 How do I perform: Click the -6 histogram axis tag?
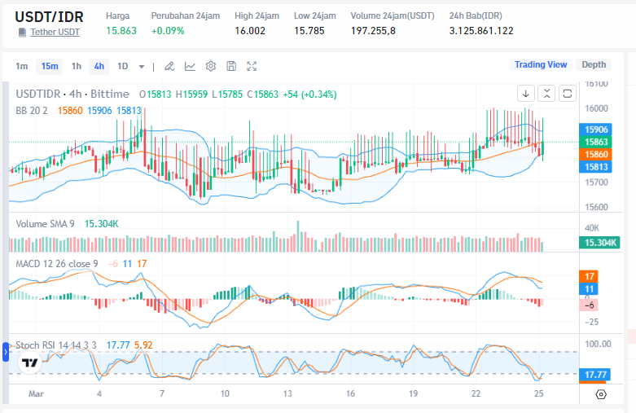tap(589, 305)
